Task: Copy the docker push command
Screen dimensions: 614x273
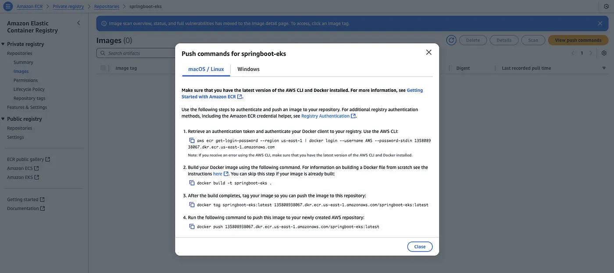Action: 192,227
